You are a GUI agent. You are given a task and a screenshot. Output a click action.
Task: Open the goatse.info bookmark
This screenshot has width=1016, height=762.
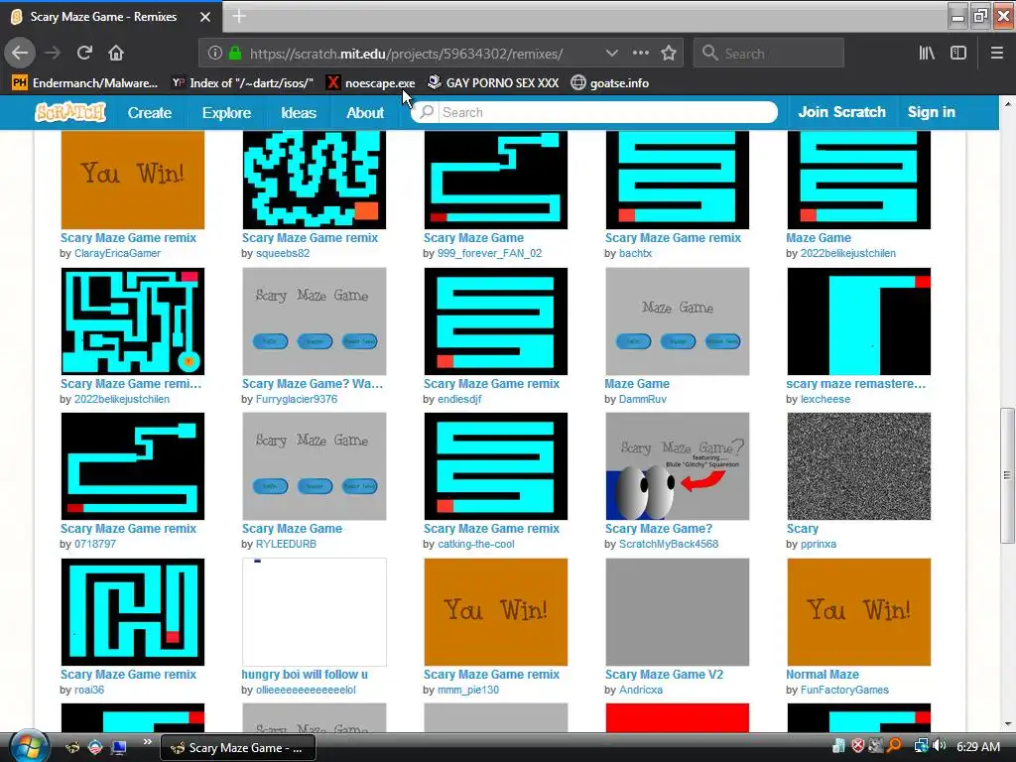(610, 83)
